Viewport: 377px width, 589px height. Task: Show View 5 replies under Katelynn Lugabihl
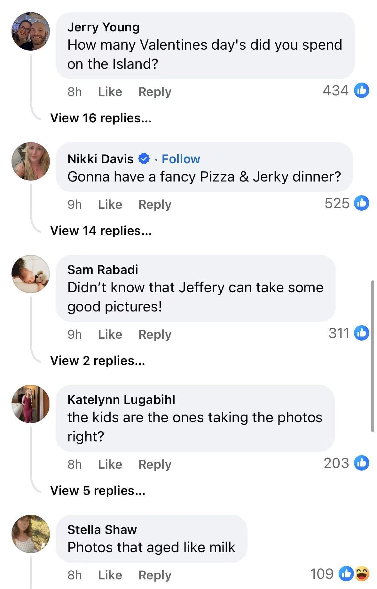point(98,491)
